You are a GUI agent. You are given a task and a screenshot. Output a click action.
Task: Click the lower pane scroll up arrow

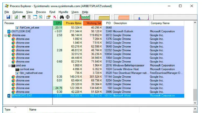coord(195,109)
